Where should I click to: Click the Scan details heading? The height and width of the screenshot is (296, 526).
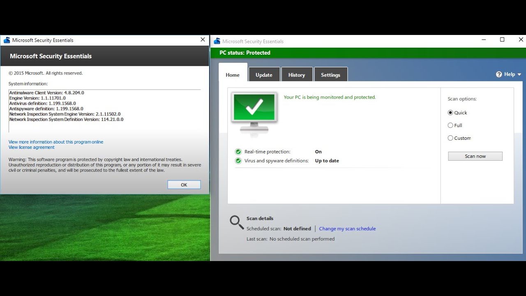(260, 218)
